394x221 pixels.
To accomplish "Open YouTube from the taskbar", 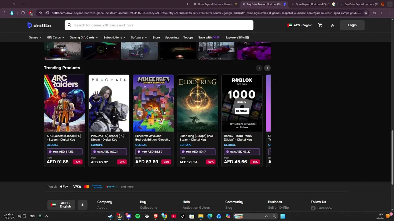I will (174, 216).
